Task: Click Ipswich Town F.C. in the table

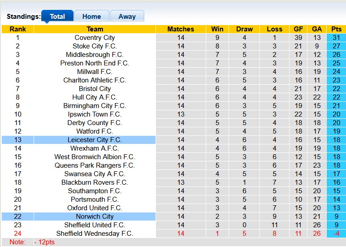Action: click(95, 114)
